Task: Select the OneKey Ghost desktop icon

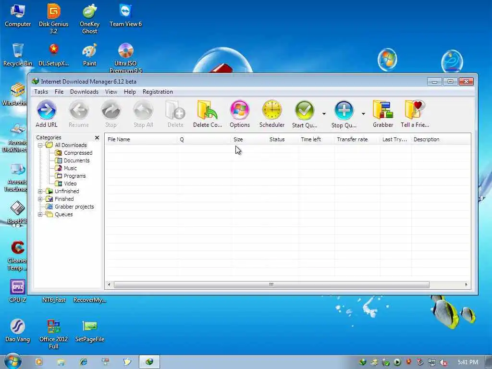Action: (90, 18)
